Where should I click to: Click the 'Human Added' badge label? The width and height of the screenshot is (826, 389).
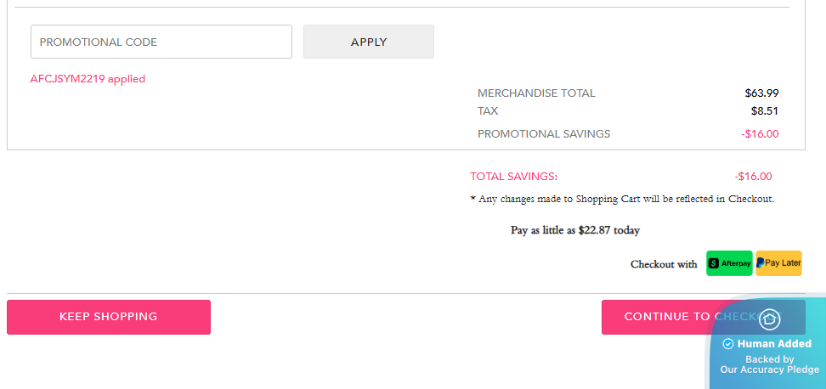[774, 344]
